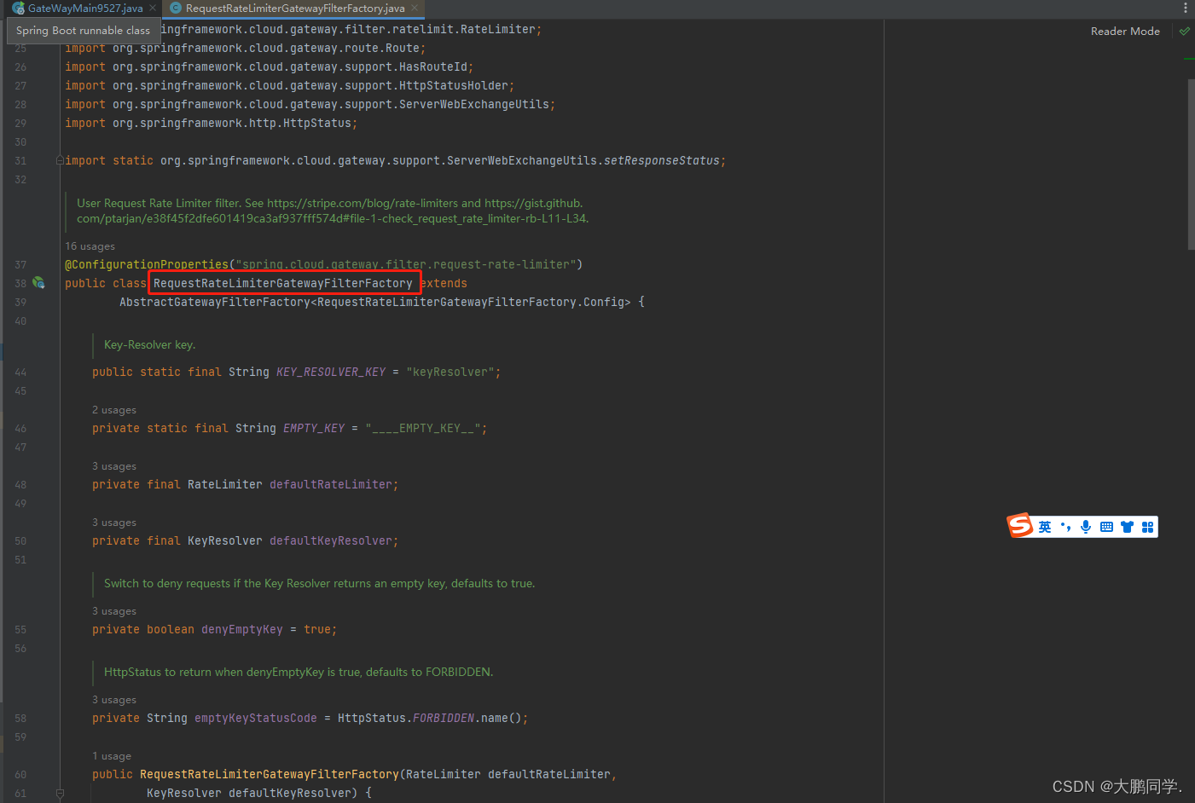This screenshot has width=1195, height=803.
Task: Click the vertical editor scrollbar thumb
Action: (x=1191, y=165)
